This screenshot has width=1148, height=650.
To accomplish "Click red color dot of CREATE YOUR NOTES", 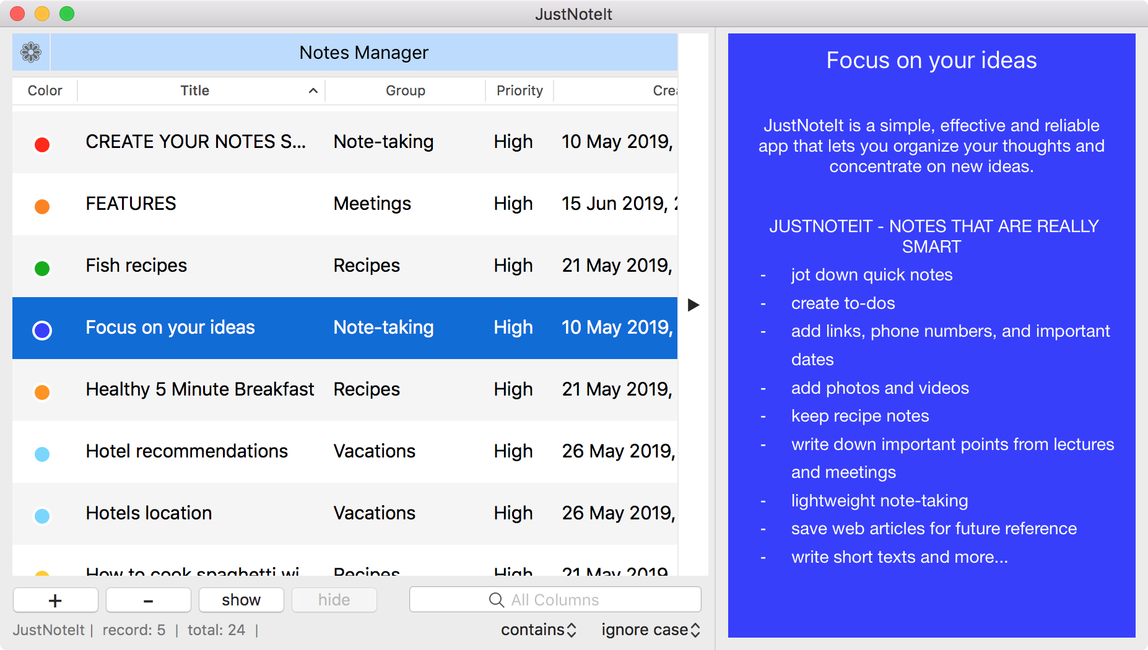I will (42, 144).
